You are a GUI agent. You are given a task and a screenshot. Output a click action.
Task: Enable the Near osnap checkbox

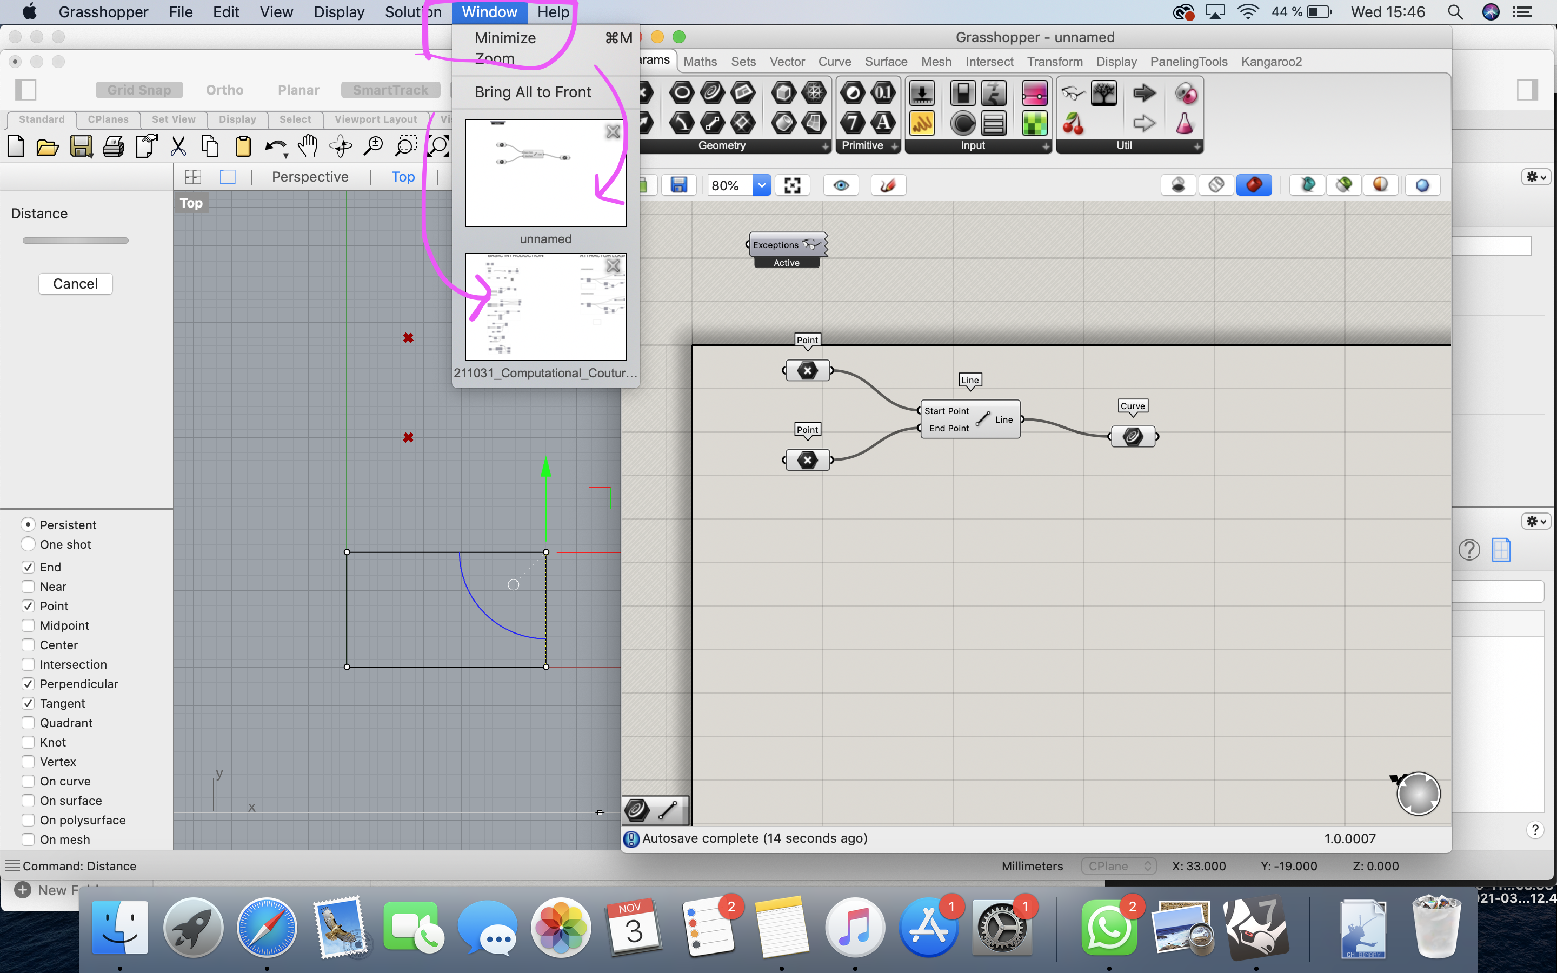tap(28, 587)
